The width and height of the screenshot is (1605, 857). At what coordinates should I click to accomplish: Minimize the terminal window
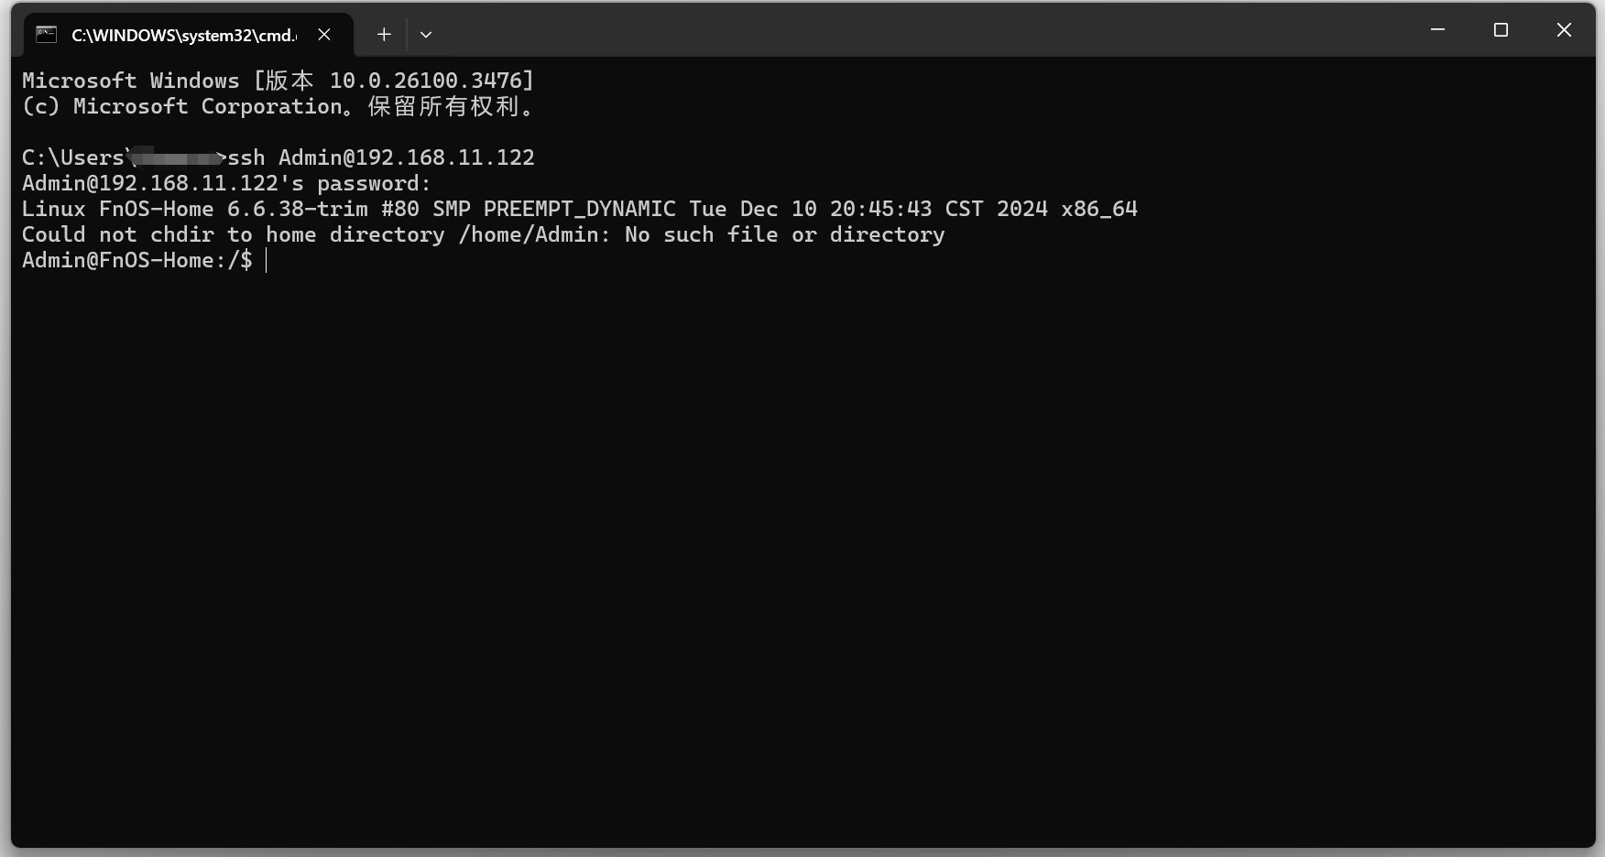point(1437,30)
